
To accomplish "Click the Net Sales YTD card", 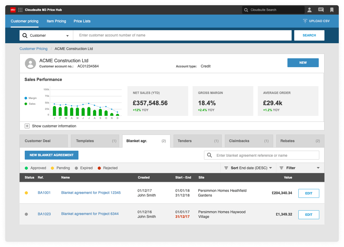I will tap(158, 101).
